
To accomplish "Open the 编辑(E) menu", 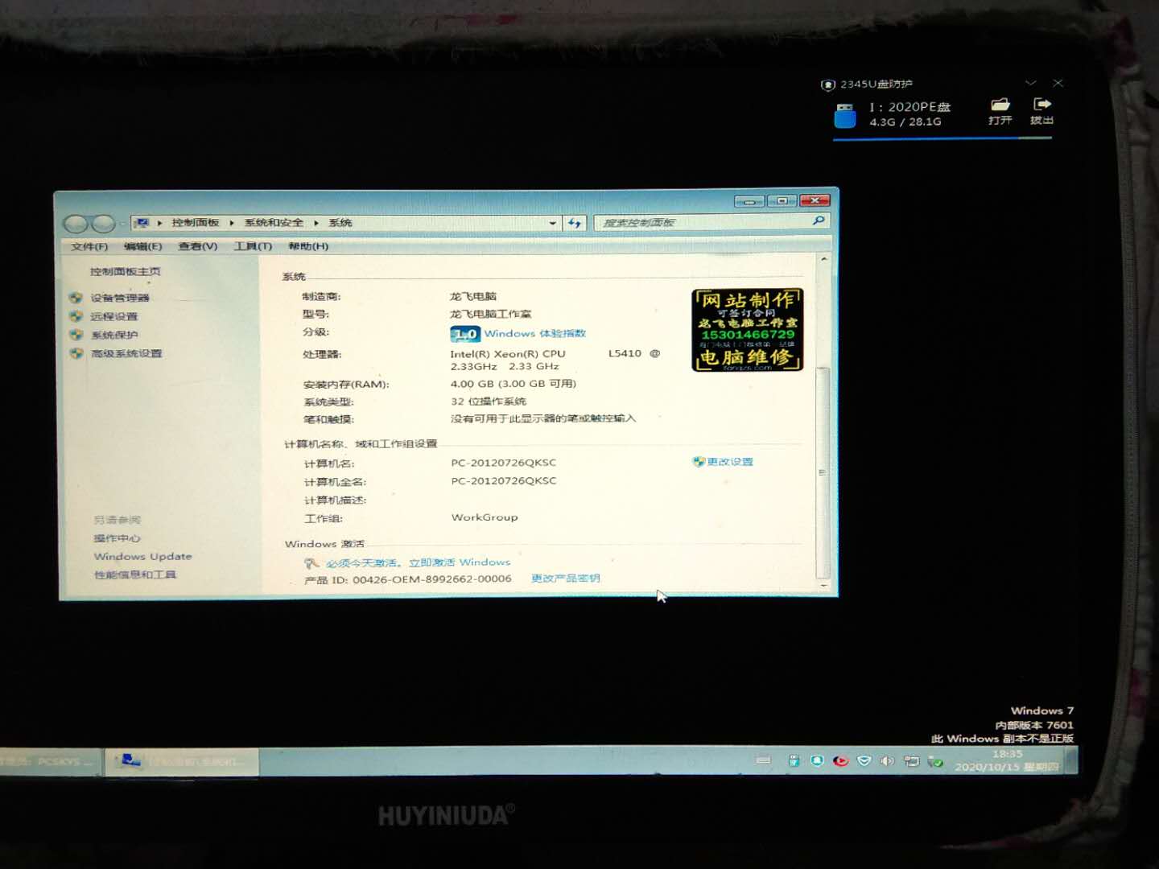I will pyautogui.click(x=142, y=246).
